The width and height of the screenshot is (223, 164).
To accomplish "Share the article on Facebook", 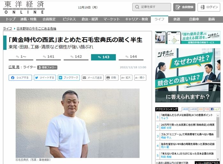I will click(20, 78).
